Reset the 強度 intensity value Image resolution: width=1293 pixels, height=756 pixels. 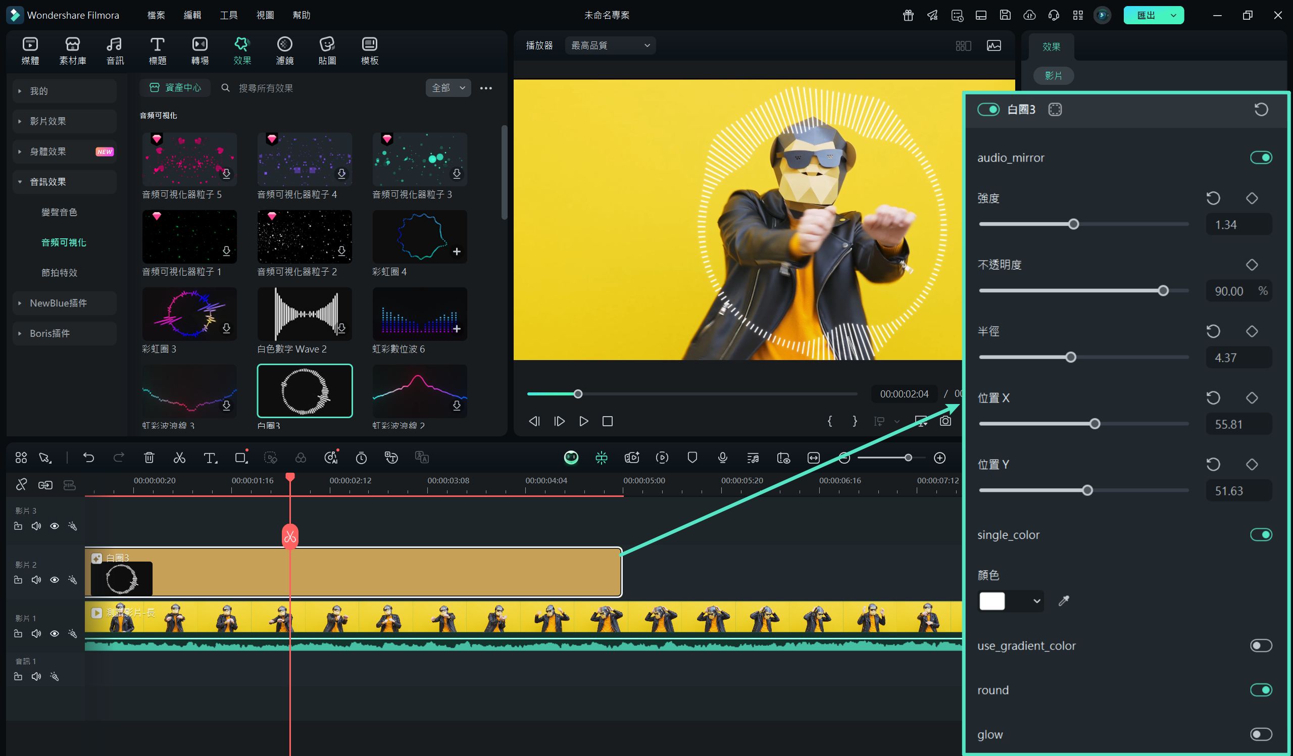1213,198
